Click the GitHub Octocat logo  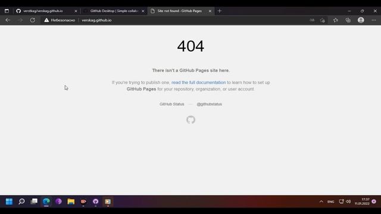tap(190, 119)
